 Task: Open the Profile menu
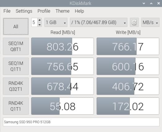click(44, 11)
